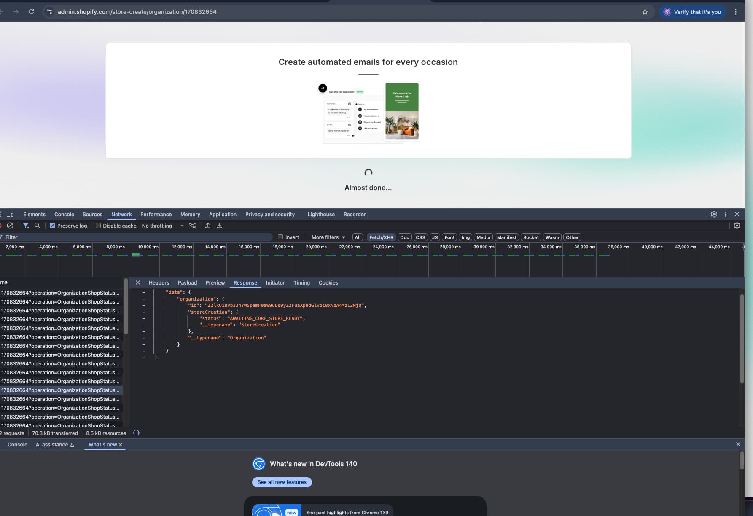Click the network Filter input field
753x516 pixels.
(137, 237)
